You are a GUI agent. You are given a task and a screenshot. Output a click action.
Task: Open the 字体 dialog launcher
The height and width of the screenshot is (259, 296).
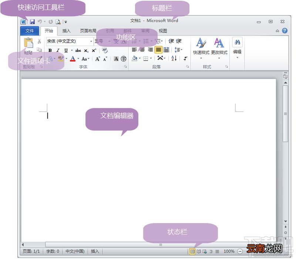click(125, 67)
